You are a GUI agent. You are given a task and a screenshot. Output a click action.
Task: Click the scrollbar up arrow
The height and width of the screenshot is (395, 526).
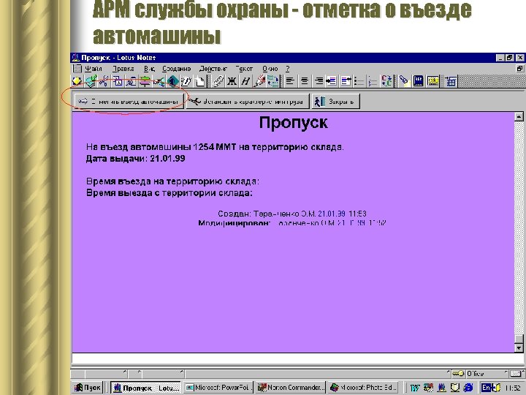coord(519,116)
